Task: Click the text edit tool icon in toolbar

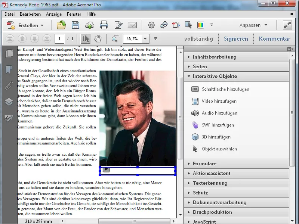Action: pos(176,25)
